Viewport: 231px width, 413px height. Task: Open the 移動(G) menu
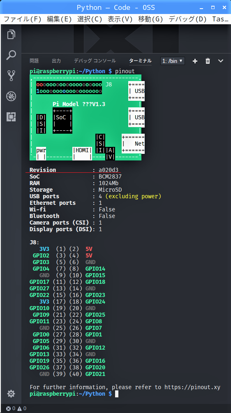[x=151, y=19]
